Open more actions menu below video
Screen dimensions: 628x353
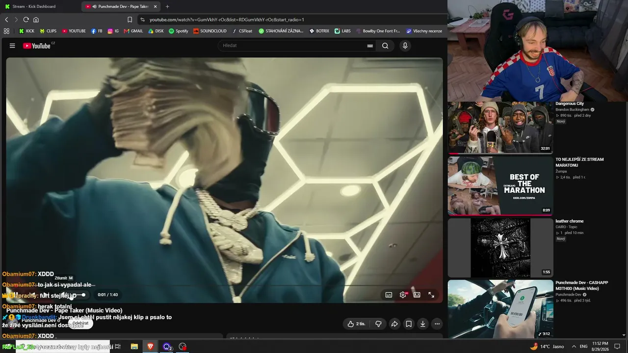pos(437,324)
